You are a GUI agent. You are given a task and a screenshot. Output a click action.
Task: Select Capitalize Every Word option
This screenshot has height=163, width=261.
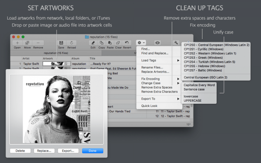point(199,85)
